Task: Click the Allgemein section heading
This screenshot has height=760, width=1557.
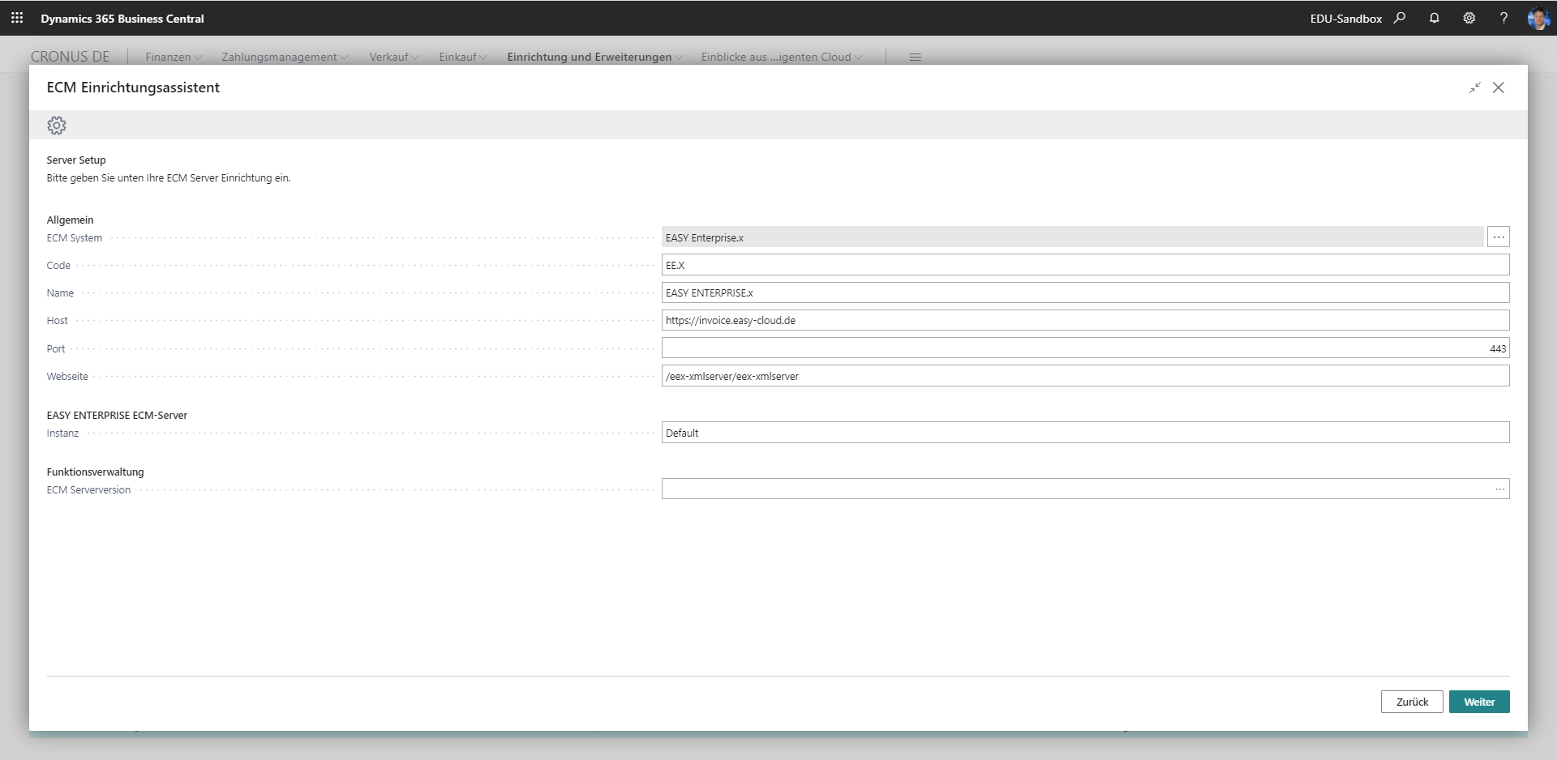Action: 70,220
